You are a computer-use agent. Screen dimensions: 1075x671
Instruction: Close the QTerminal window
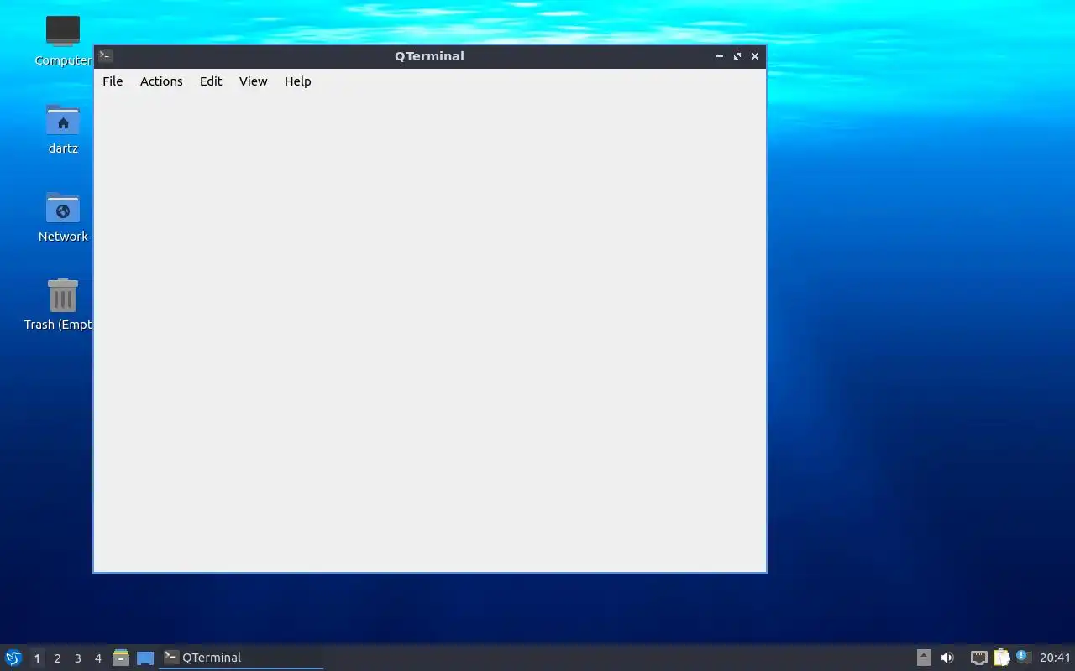[755, 56]
